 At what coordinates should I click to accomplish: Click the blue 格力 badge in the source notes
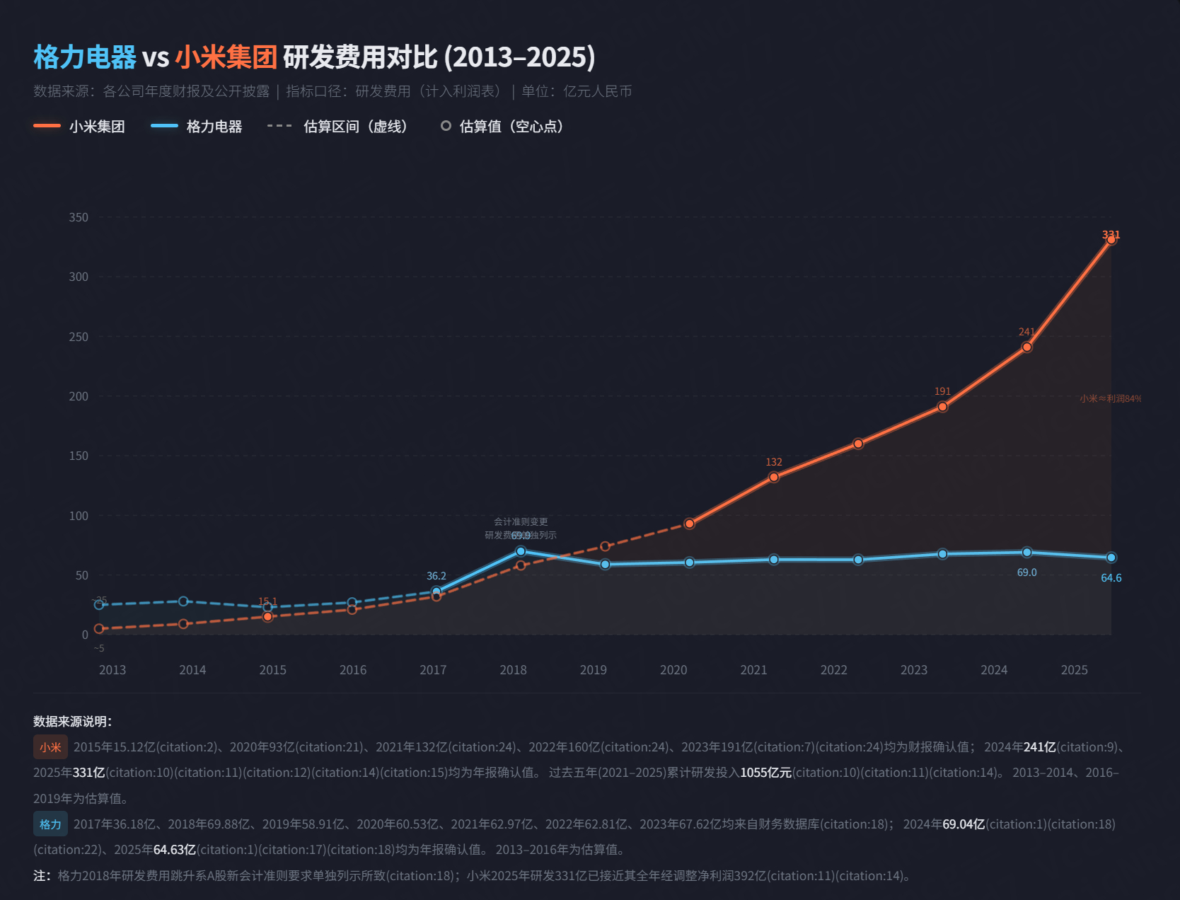(x=50, y=824)
